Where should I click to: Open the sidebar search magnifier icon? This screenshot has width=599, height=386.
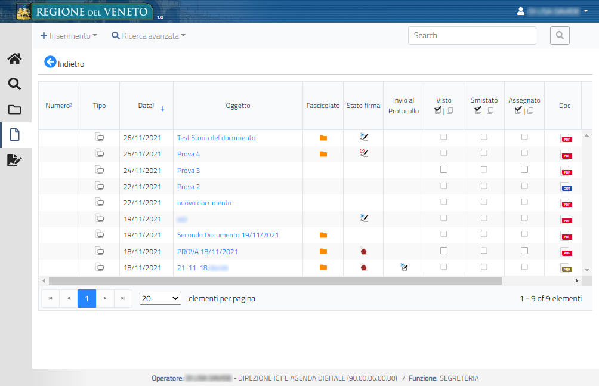coord(14,84)
